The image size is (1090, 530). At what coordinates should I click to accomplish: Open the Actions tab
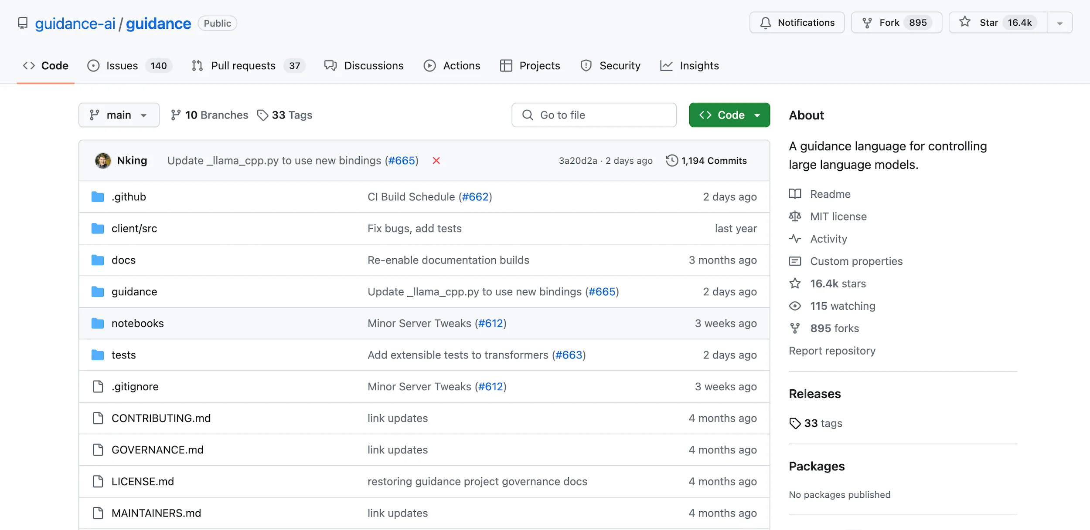(x=452, y=66)
